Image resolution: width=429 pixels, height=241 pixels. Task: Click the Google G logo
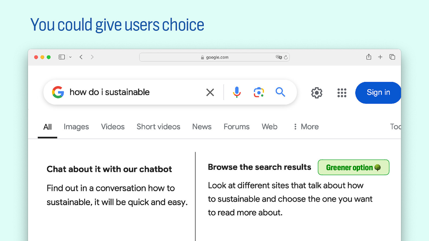coord(58,92)
